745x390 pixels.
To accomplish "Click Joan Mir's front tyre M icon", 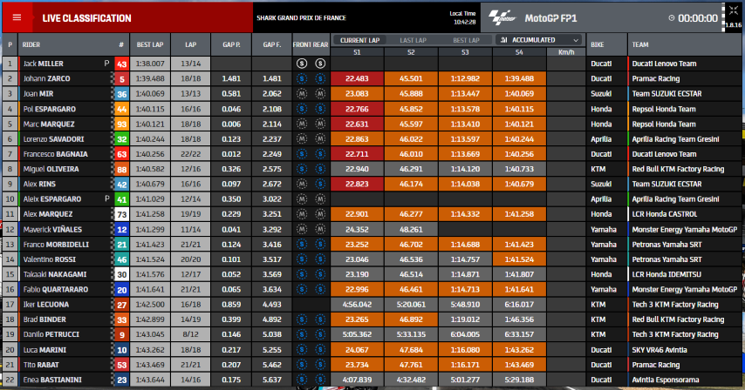I will pyautogui.click(x=302, y=94).
